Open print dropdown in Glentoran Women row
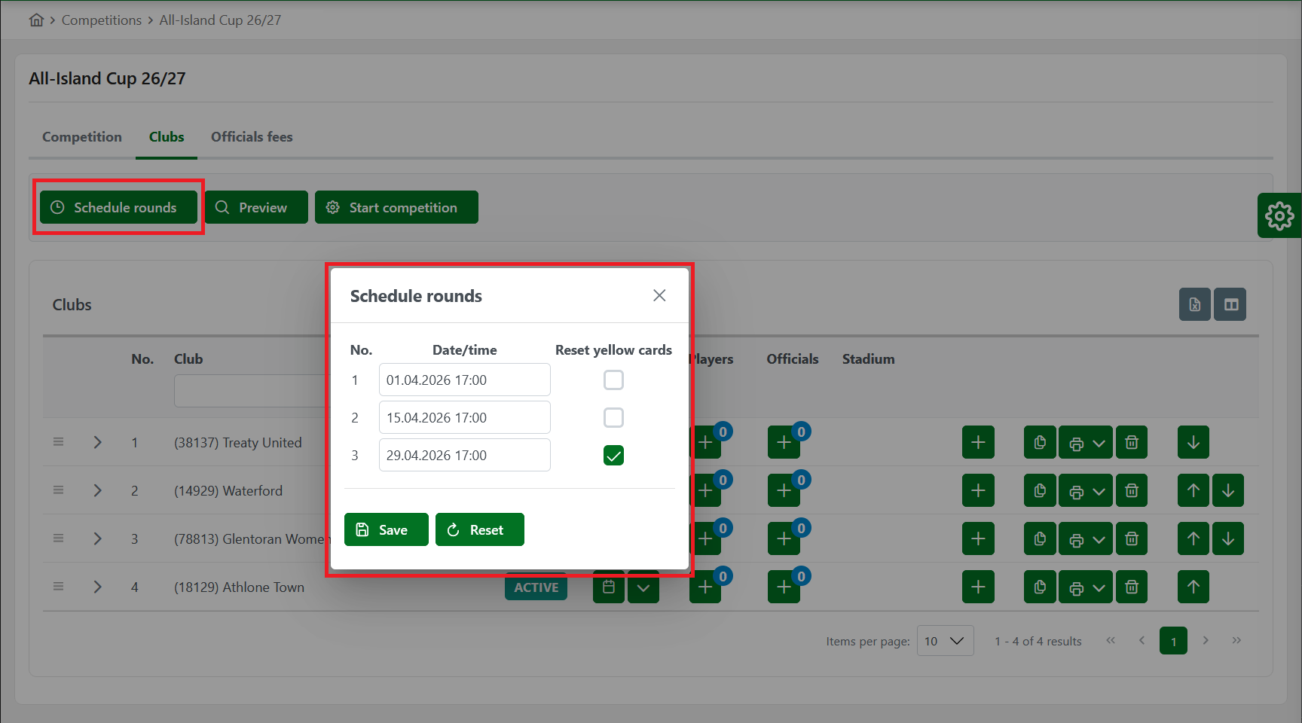1302x723 pixels. (1085, 539)
